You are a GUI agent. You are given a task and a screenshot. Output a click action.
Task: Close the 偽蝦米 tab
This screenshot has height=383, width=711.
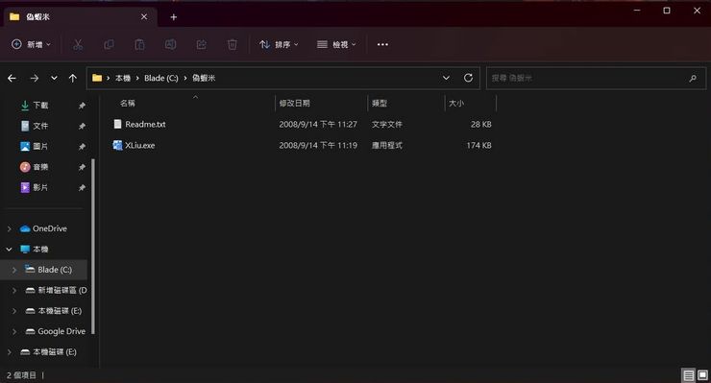(x=144, y=16)
